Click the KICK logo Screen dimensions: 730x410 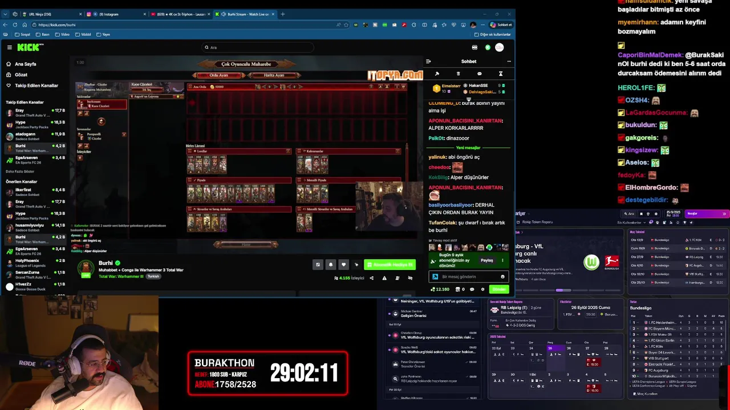pyautogui.click(x=29, y=47)
